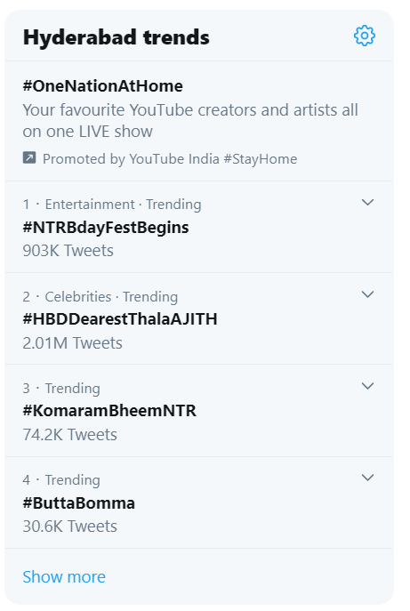Open chevron menu for #ButtaBomma trend

point(367,478)
